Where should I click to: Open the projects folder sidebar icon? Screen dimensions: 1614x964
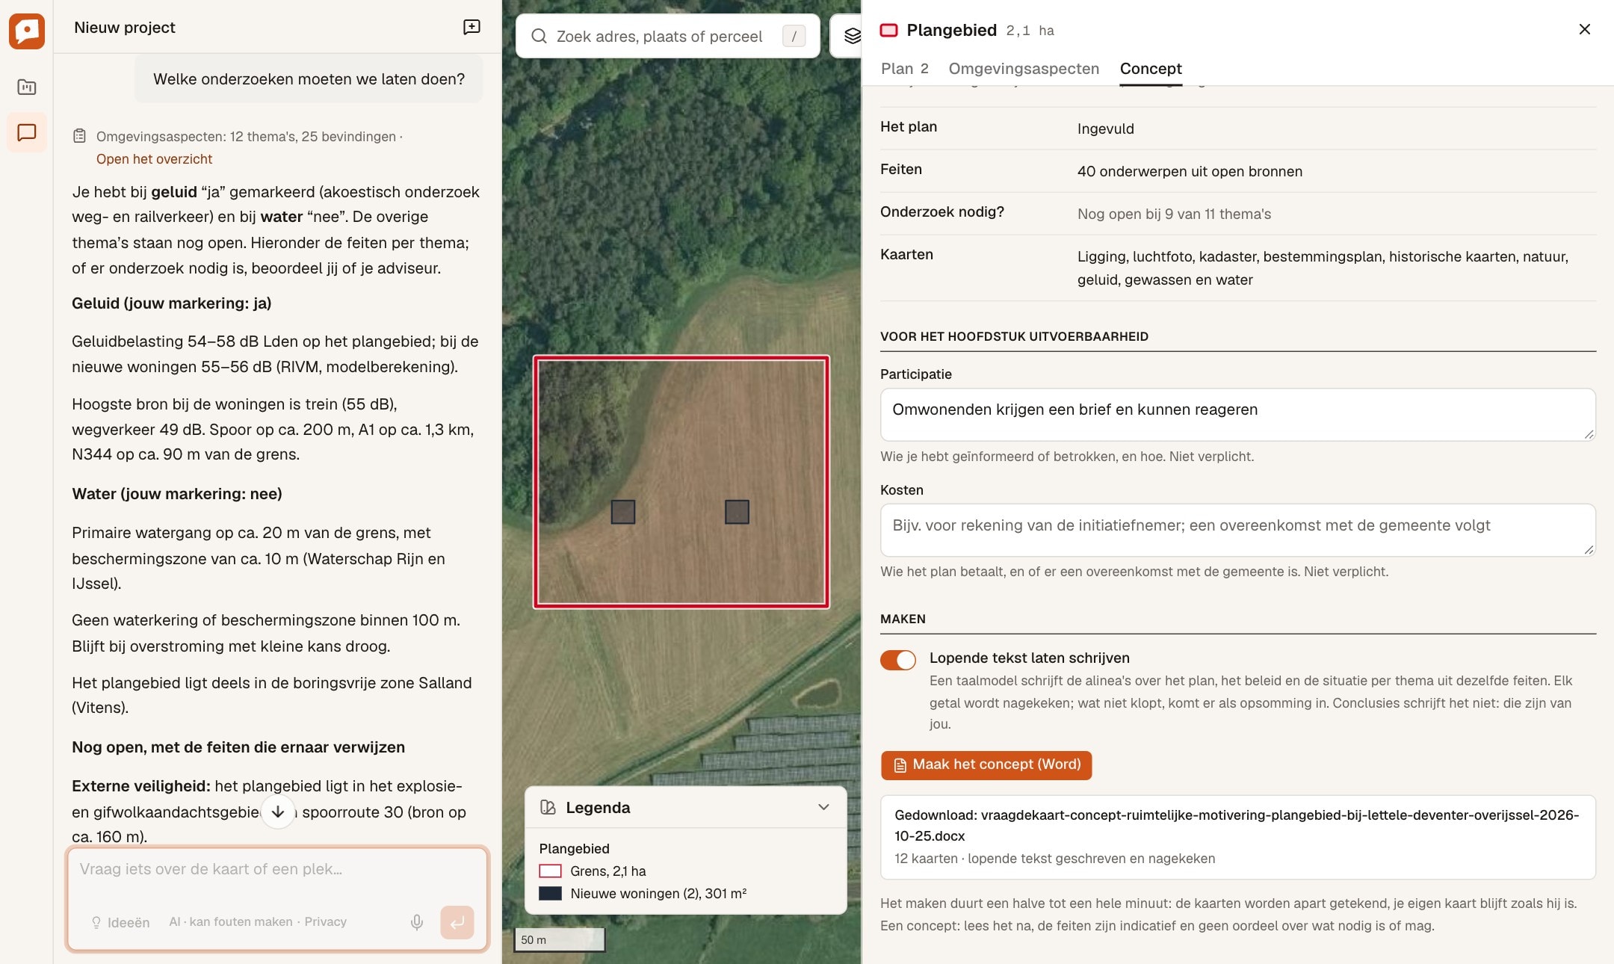27,87
